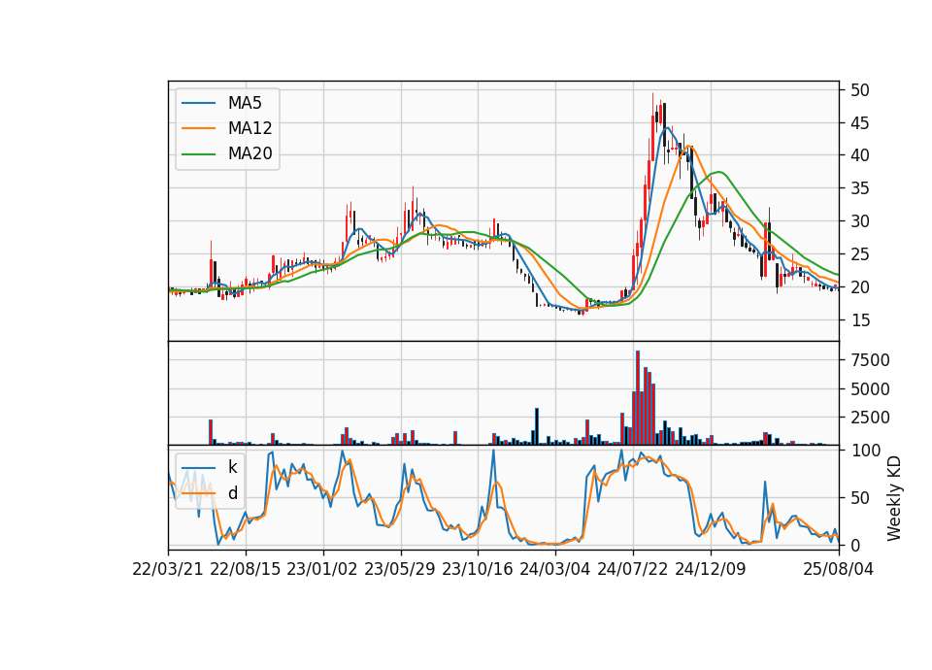Screen dimensions: 932x670
Task: Click the k legend label
Action: (x=232, y=467)
